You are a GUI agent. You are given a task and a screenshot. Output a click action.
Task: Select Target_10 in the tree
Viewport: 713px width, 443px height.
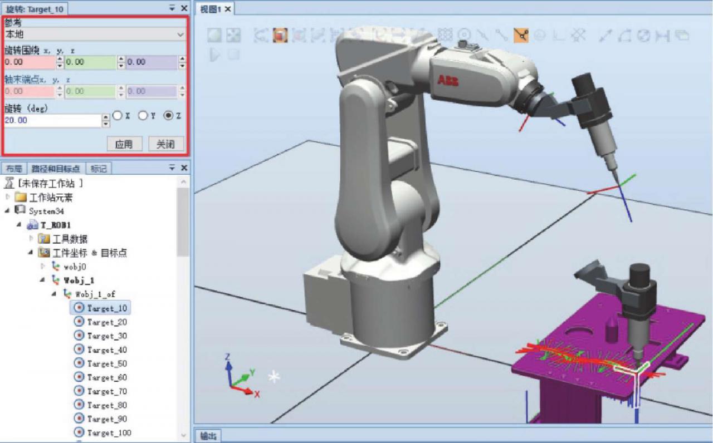point(101,308)
